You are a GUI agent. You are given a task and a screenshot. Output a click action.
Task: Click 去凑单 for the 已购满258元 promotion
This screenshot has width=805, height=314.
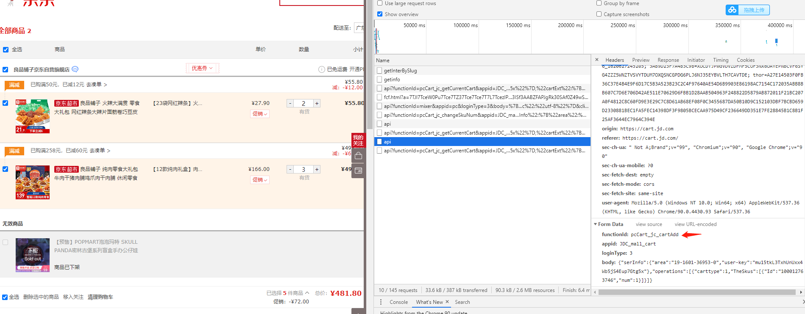point(100,151)
